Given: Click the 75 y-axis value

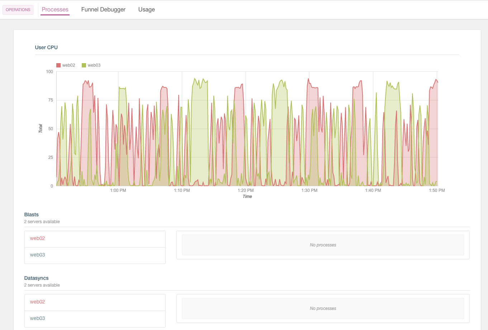Looking at the screenshot, I should (x=51, y=100).
